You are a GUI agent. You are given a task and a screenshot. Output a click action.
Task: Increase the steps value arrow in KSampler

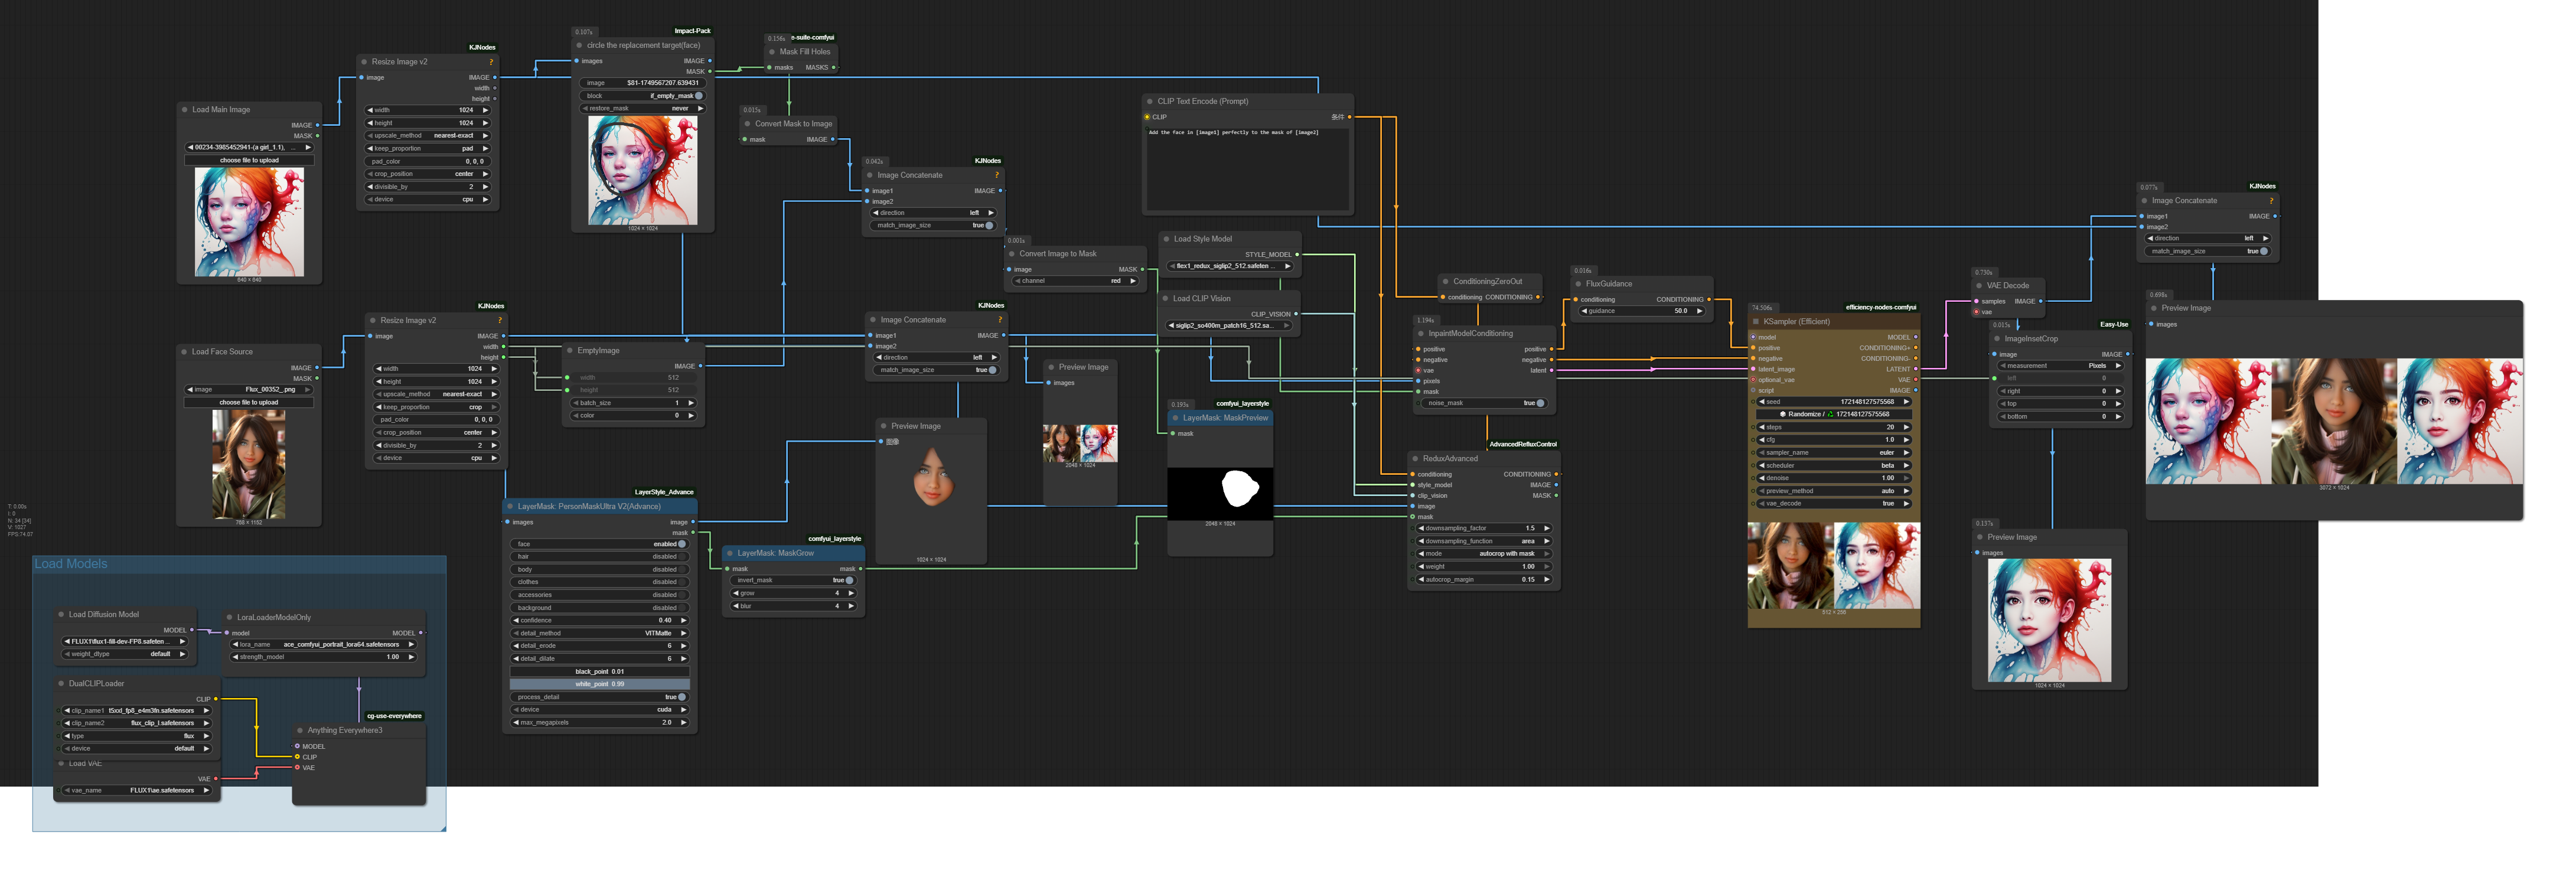pyautogui.click(x=1906, y=428)
